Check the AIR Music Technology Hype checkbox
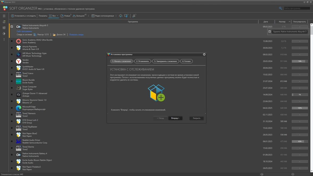Screen dimensions: 313x176 pyautogui.click(x=11, y=54)
